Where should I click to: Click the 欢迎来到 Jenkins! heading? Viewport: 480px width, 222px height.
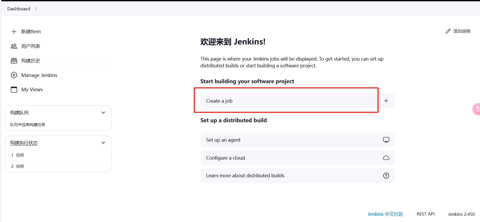click(x=233, y=42)
